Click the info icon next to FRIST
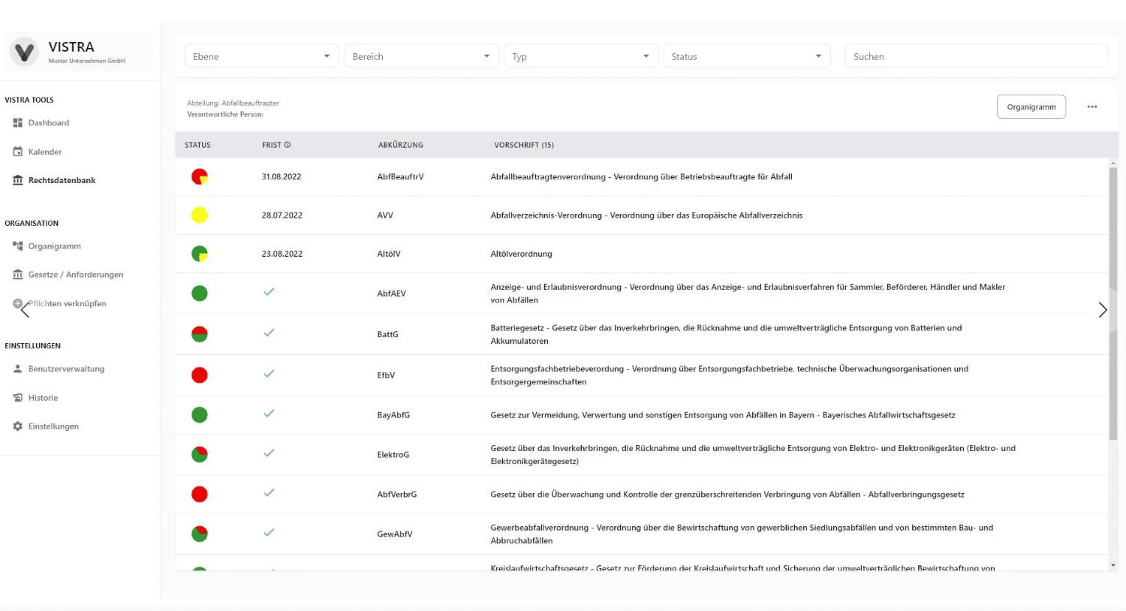Viewport: 1126px width, 611px height. [287, 145]
